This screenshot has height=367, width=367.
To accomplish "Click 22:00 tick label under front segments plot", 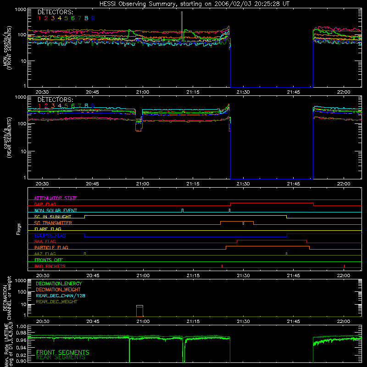I will click(344, 92).
